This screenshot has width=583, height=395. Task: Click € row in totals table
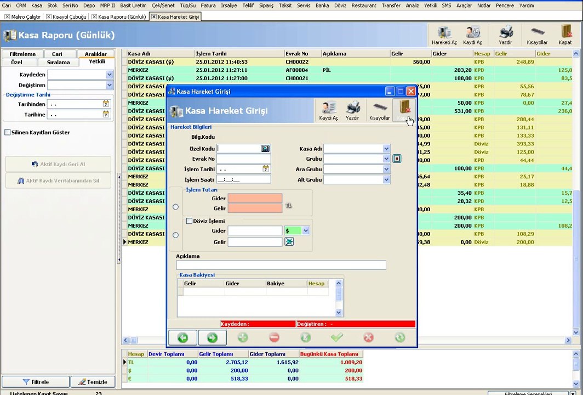pos(242,379)
